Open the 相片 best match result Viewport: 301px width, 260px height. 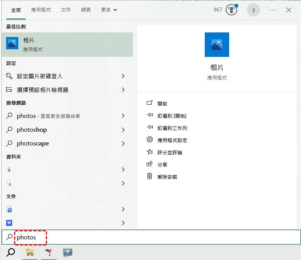(x=67, y=45)
